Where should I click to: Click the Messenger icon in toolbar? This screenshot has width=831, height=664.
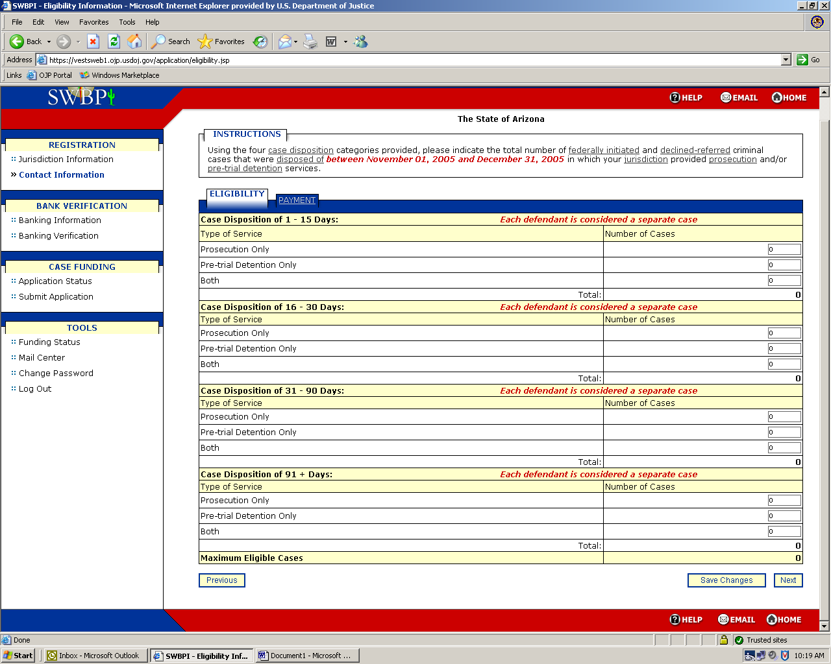pos(361,41)
